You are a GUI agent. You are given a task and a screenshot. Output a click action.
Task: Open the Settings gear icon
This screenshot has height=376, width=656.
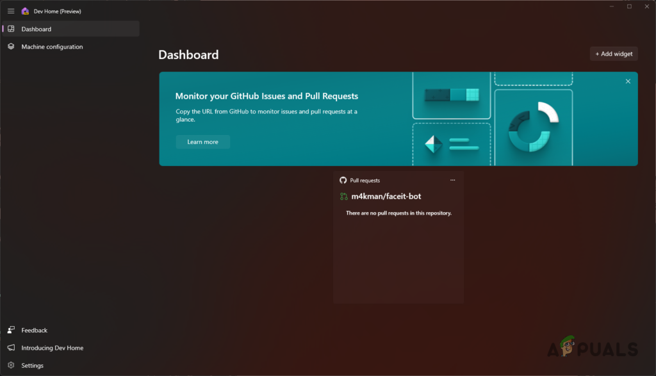point(10,365)
